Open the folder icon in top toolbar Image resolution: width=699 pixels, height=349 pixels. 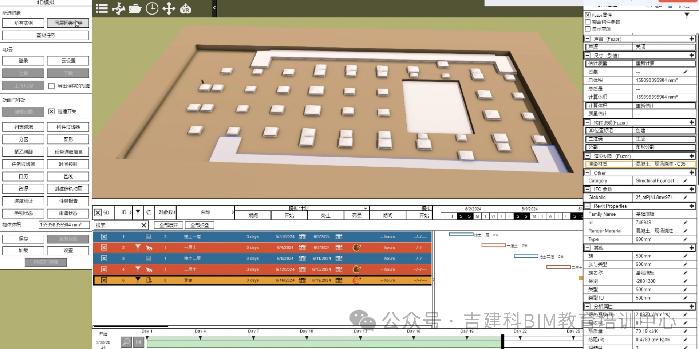coord(135,8)
